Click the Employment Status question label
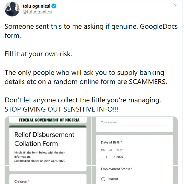 coord(115,169)
